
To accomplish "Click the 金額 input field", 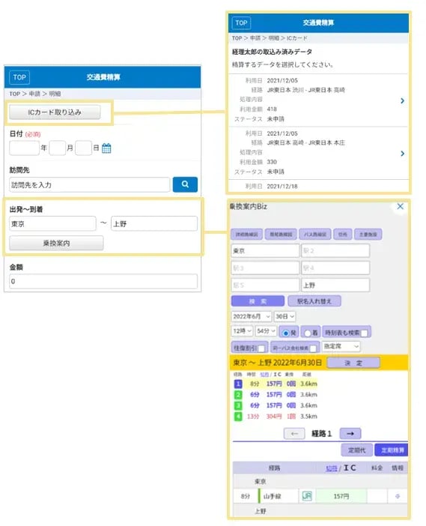I will pyautogui.click(x=103, y=281).
